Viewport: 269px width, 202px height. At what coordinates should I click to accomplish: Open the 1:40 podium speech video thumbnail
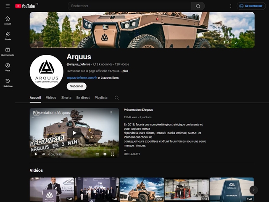click(52, 190)
